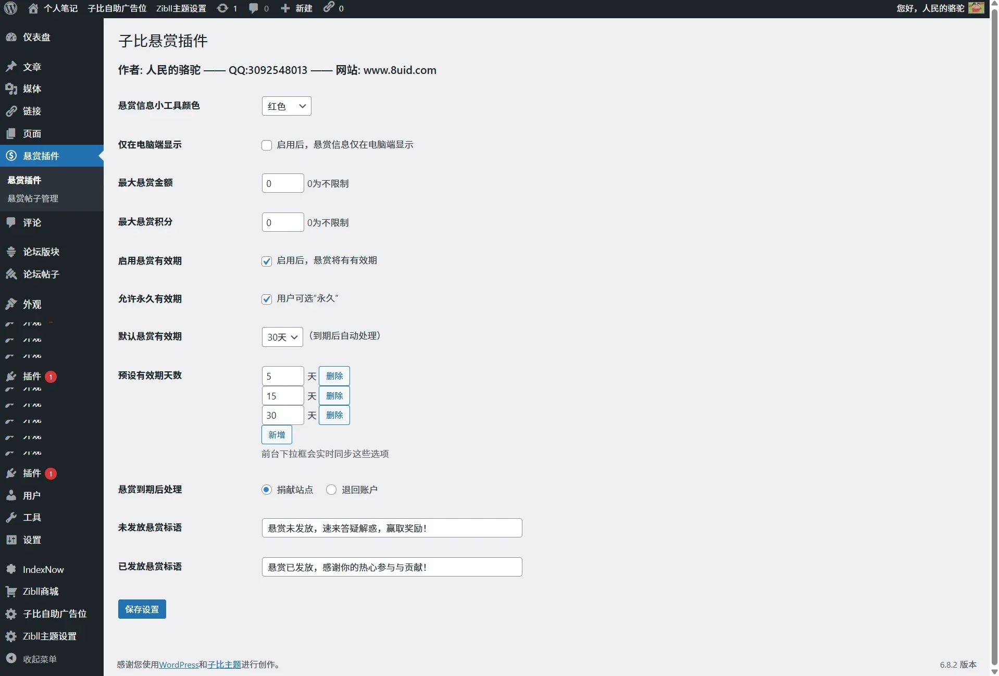Open IndexNow from the sidebar icon
Screen dimensions: 999x676
click(x=11, y=569)
